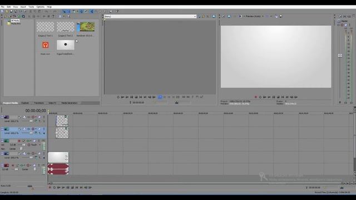Screen dimensions: 356x200
Task: Adjust the Master bus volume fader
Action: 340,56
